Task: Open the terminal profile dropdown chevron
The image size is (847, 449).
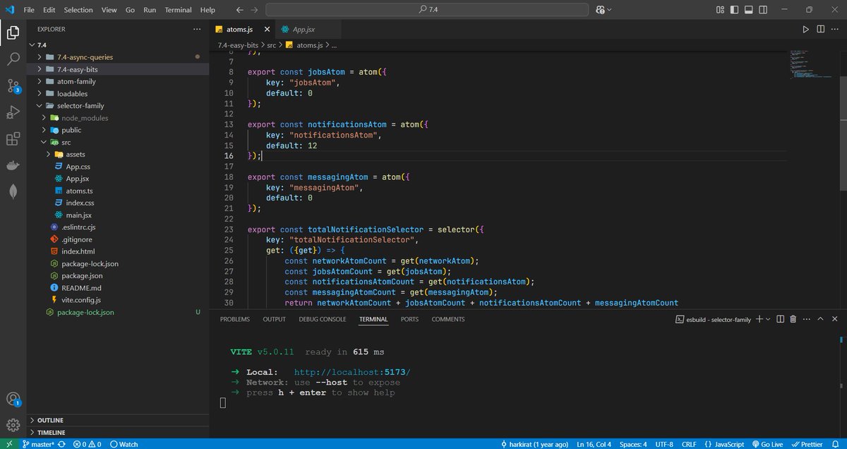Action: pos(769,318)
